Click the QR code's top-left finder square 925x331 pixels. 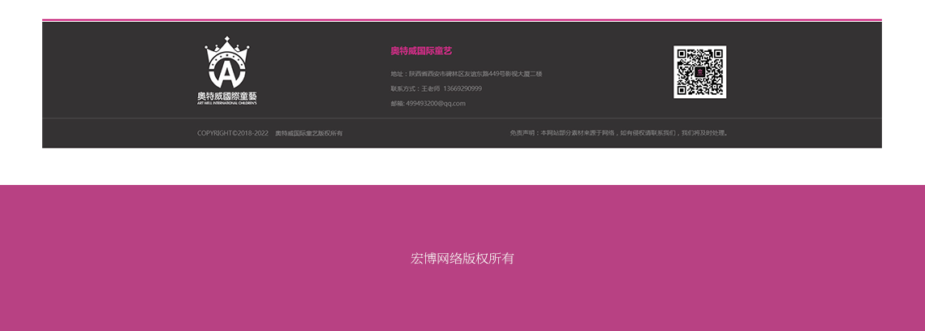(x=682, y=54)
